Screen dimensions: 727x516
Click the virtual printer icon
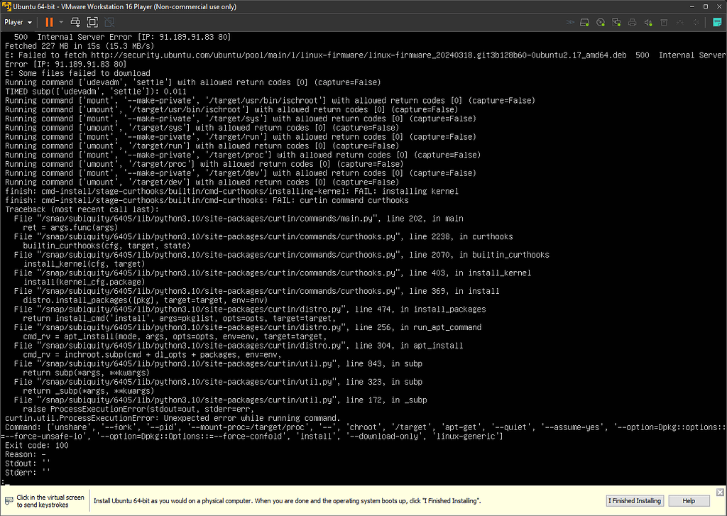click(632, 22)
